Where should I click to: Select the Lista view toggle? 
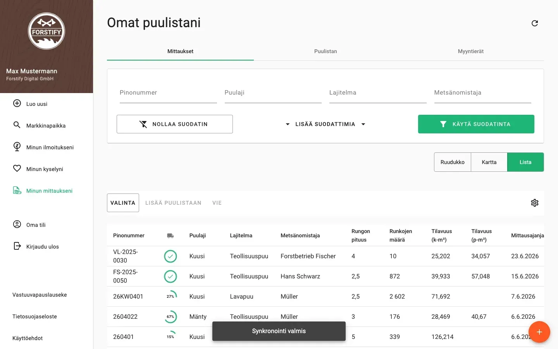tap(525, 162)
